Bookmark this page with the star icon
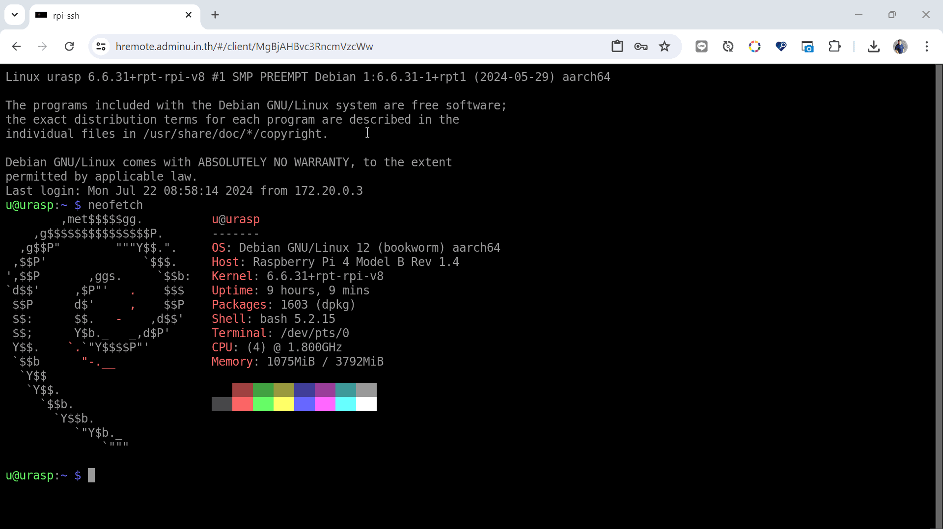Image resolution: width=943 pixels, height=529 pixels. (x=665, y=47)
